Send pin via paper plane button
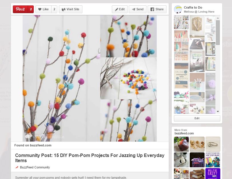 (138, 9)
